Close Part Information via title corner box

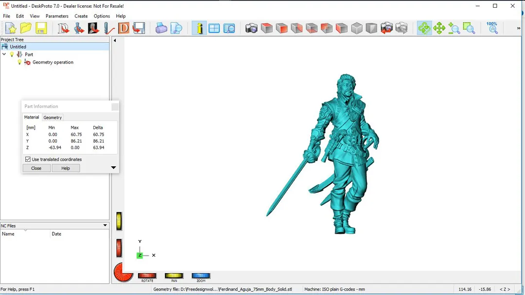pos(115,107)
